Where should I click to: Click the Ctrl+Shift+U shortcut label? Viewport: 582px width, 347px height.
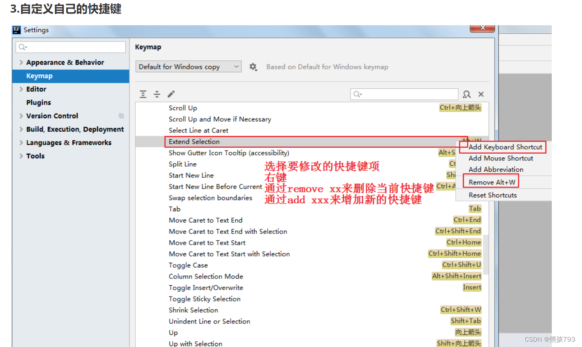click(x=462, y=265)
